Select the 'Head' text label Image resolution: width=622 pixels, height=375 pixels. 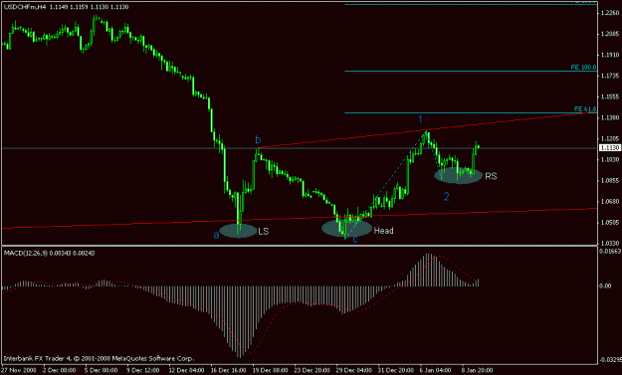tap(383, 231)
